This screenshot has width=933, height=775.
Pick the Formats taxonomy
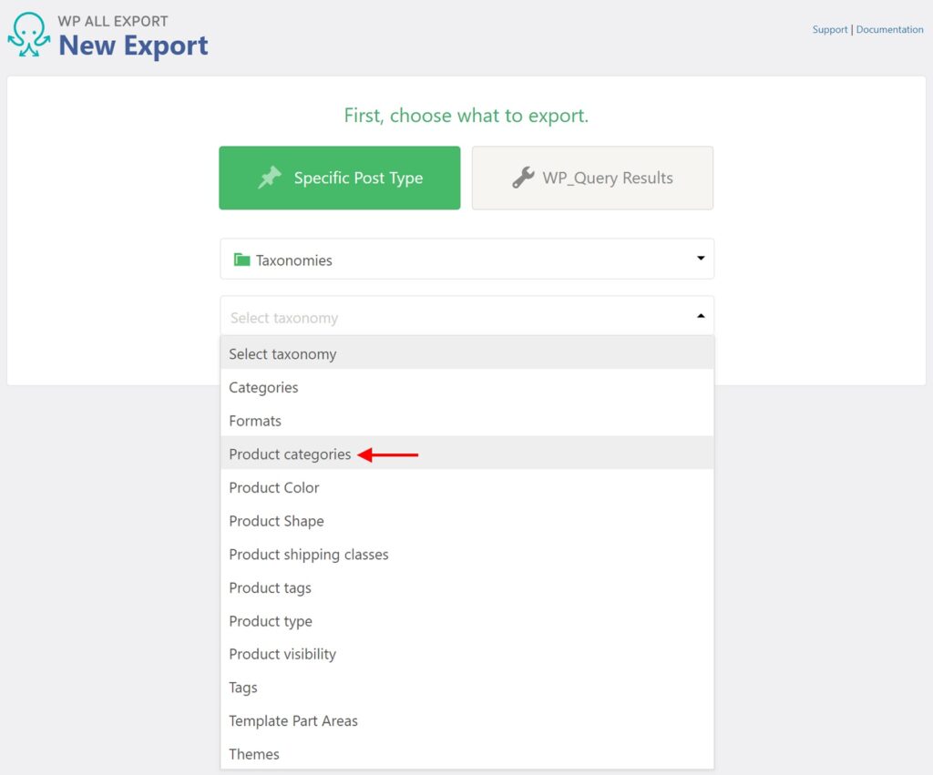pyautogui.click(x=255, y=421)
